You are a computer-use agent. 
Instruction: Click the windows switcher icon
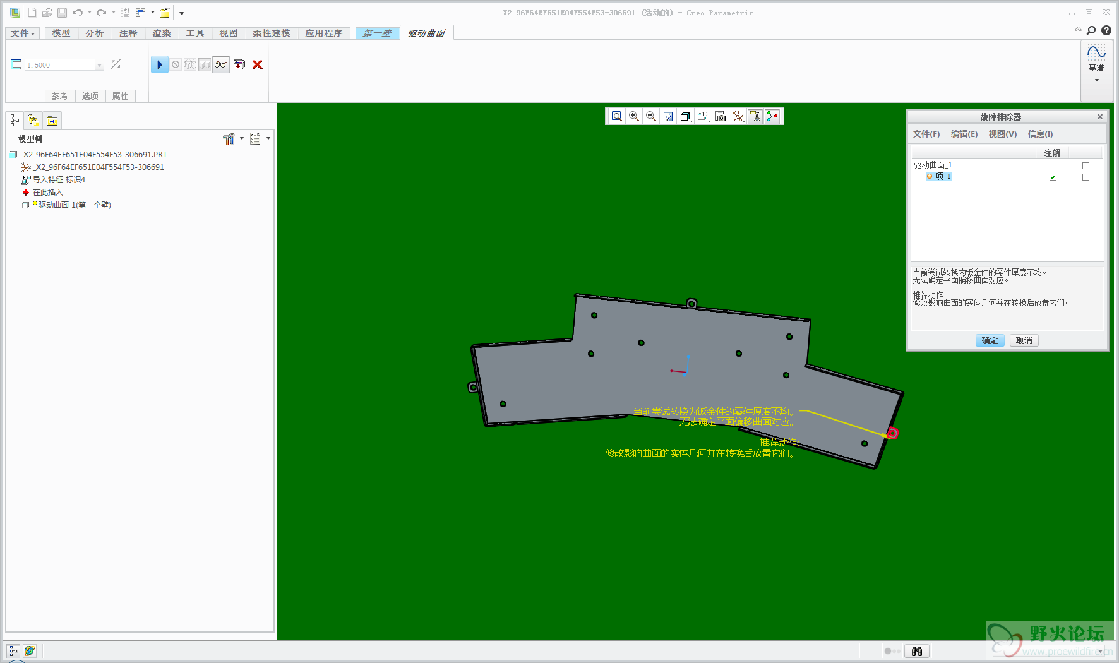pos(141,13)
